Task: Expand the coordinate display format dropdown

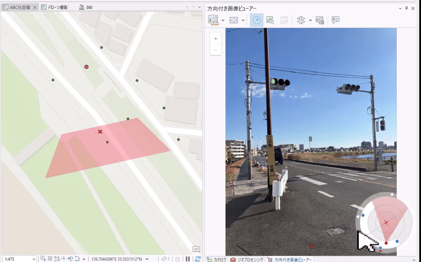Action: (147, 259)
